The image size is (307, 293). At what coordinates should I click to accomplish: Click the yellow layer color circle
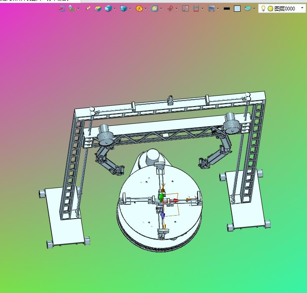click(x=270, y=9)
